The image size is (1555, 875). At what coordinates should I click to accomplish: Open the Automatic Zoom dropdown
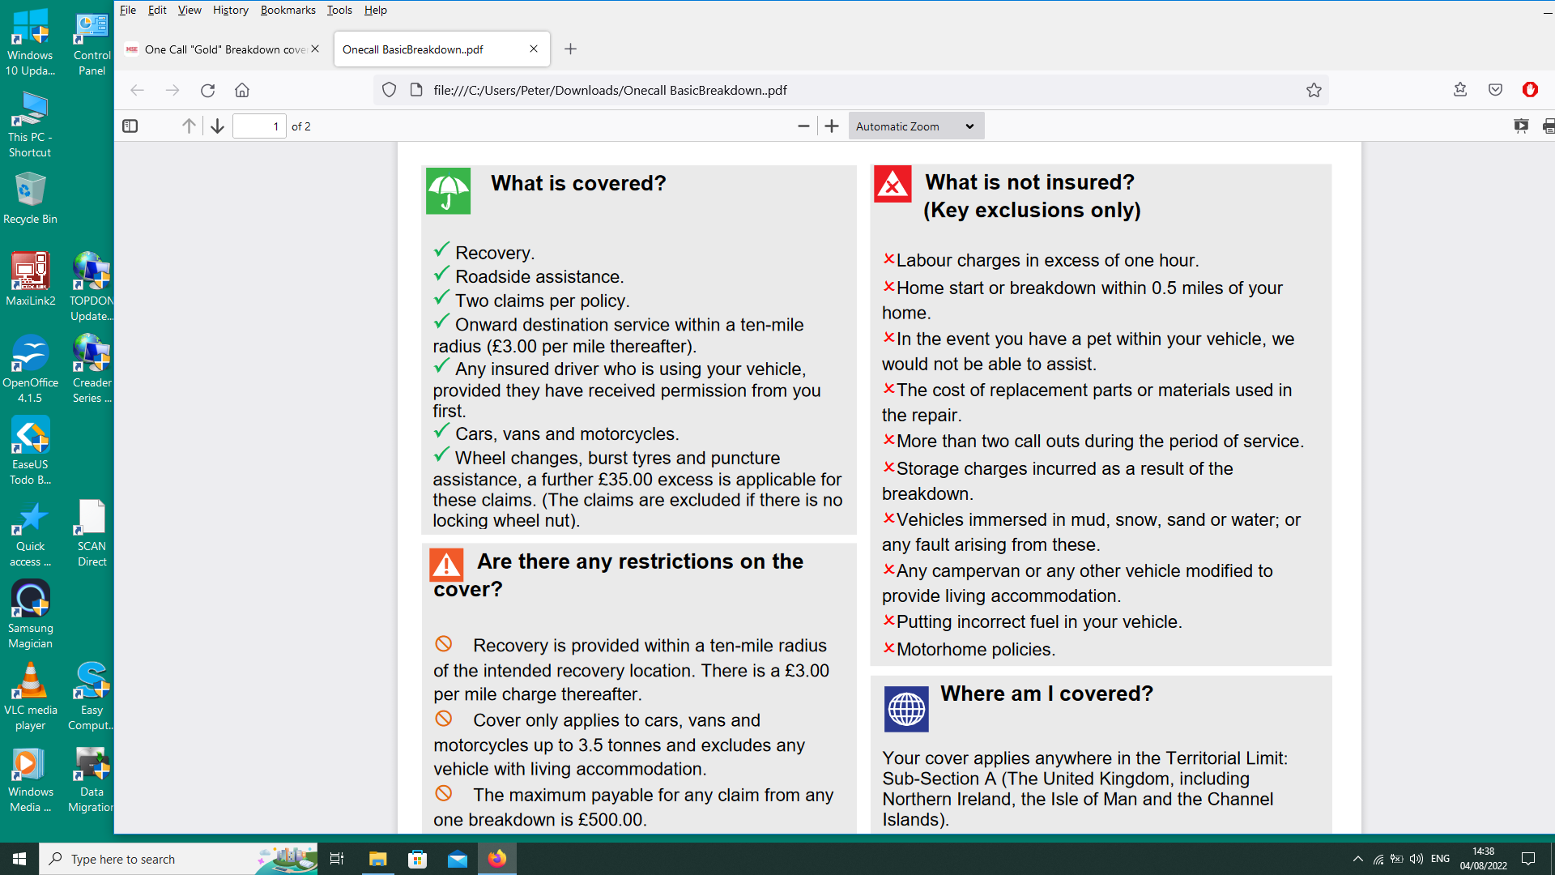[x=916, y=126]
